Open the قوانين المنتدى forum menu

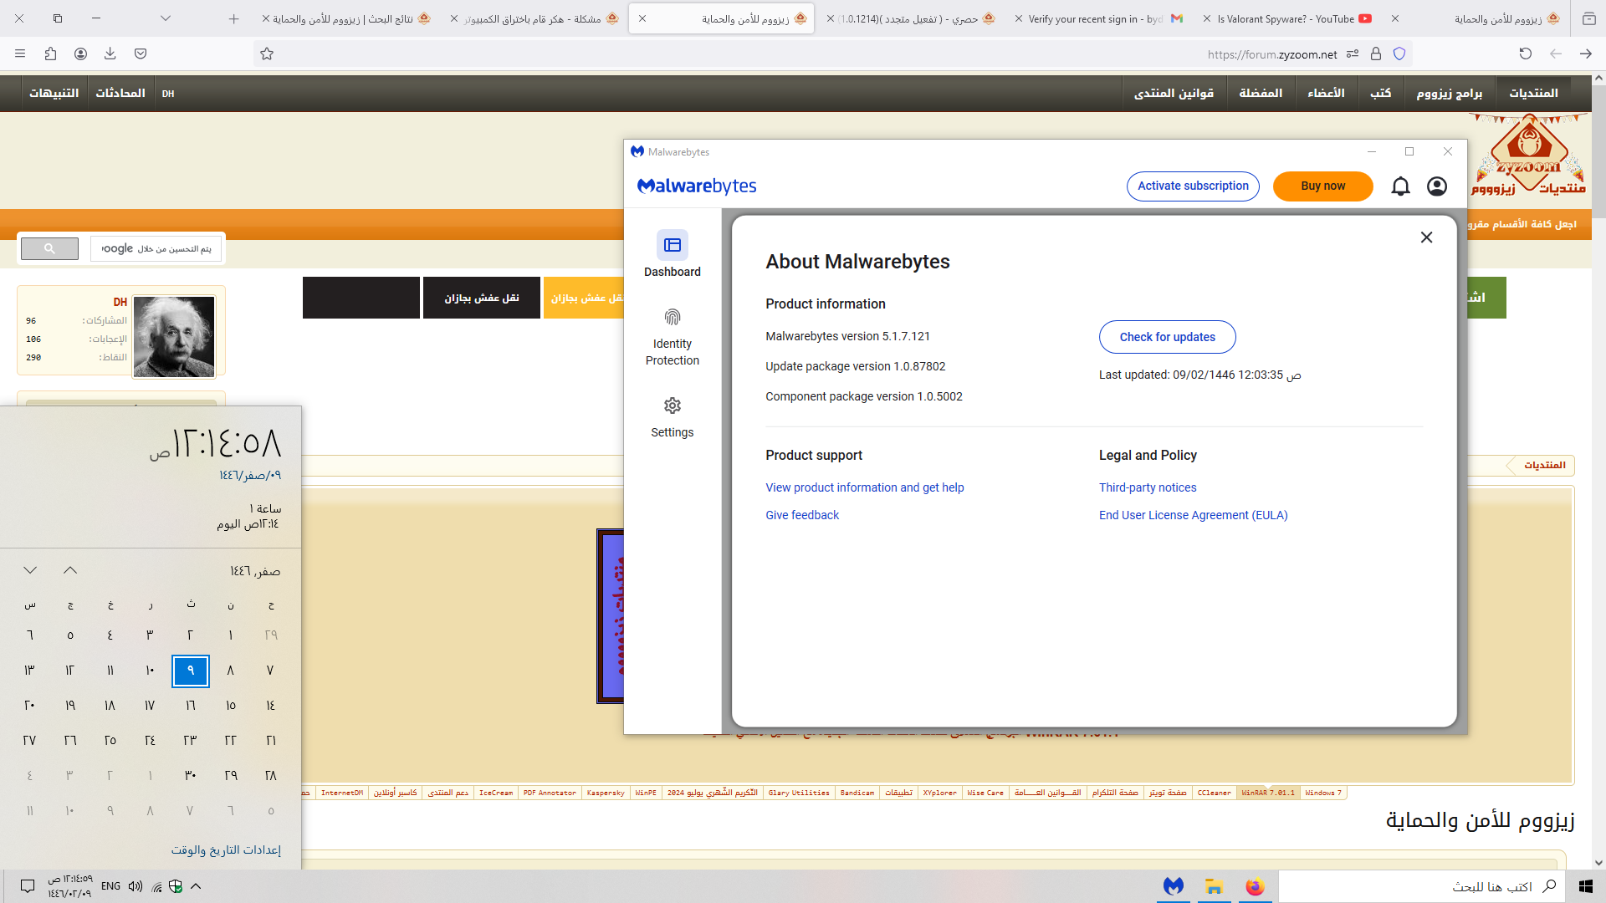tap(1174, 93)
